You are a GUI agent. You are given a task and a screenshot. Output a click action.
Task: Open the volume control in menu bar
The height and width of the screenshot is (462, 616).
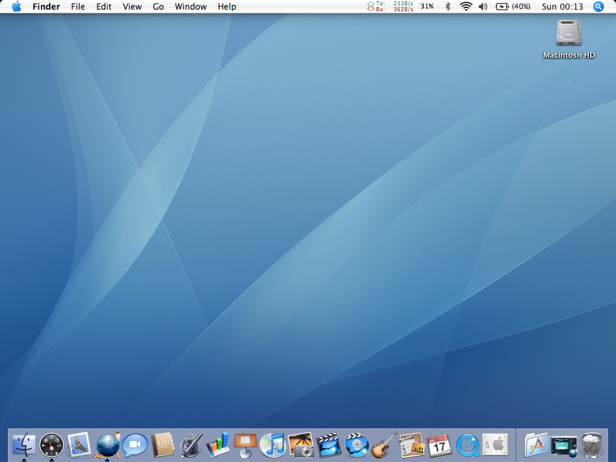pos(482,7)
